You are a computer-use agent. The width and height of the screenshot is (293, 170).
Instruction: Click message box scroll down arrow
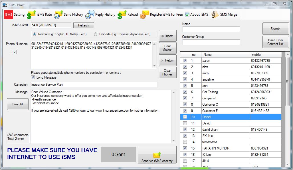point(173,141)
